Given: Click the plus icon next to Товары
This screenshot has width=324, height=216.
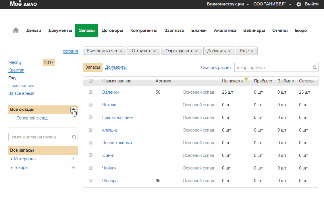Looking at the screenshot, I should tap(73, 167).
